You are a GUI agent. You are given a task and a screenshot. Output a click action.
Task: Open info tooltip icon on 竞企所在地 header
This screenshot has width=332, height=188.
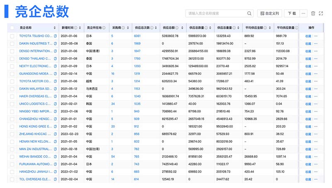pos(104,28)
